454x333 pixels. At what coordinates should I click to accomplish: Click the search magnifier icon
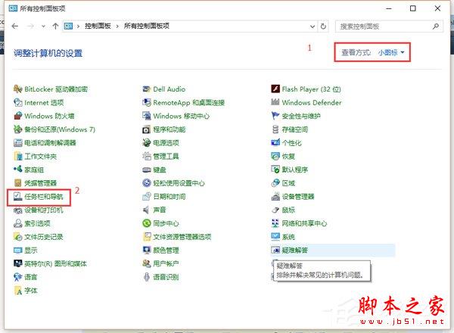[436, 26]
